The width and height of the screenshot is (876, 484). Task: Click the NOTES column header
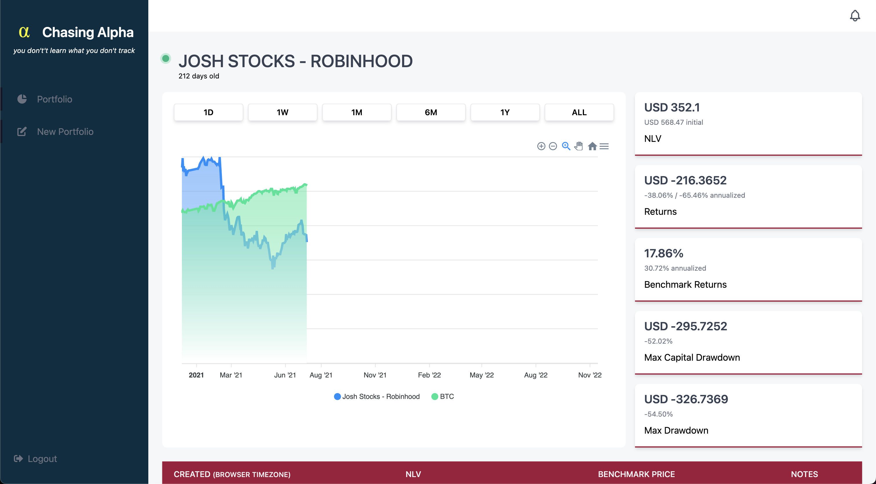pyautogui.click(x=804, y=474)
